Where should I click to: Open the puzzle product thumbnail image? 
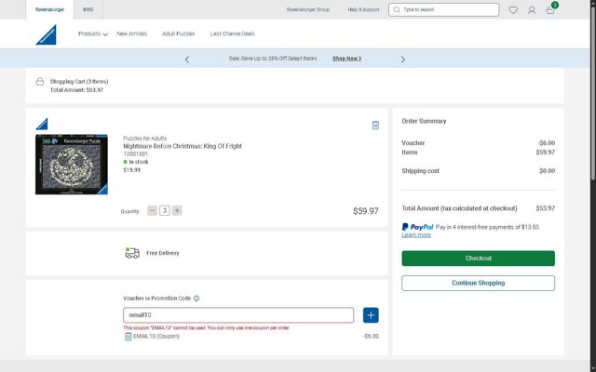click(72, 165)
